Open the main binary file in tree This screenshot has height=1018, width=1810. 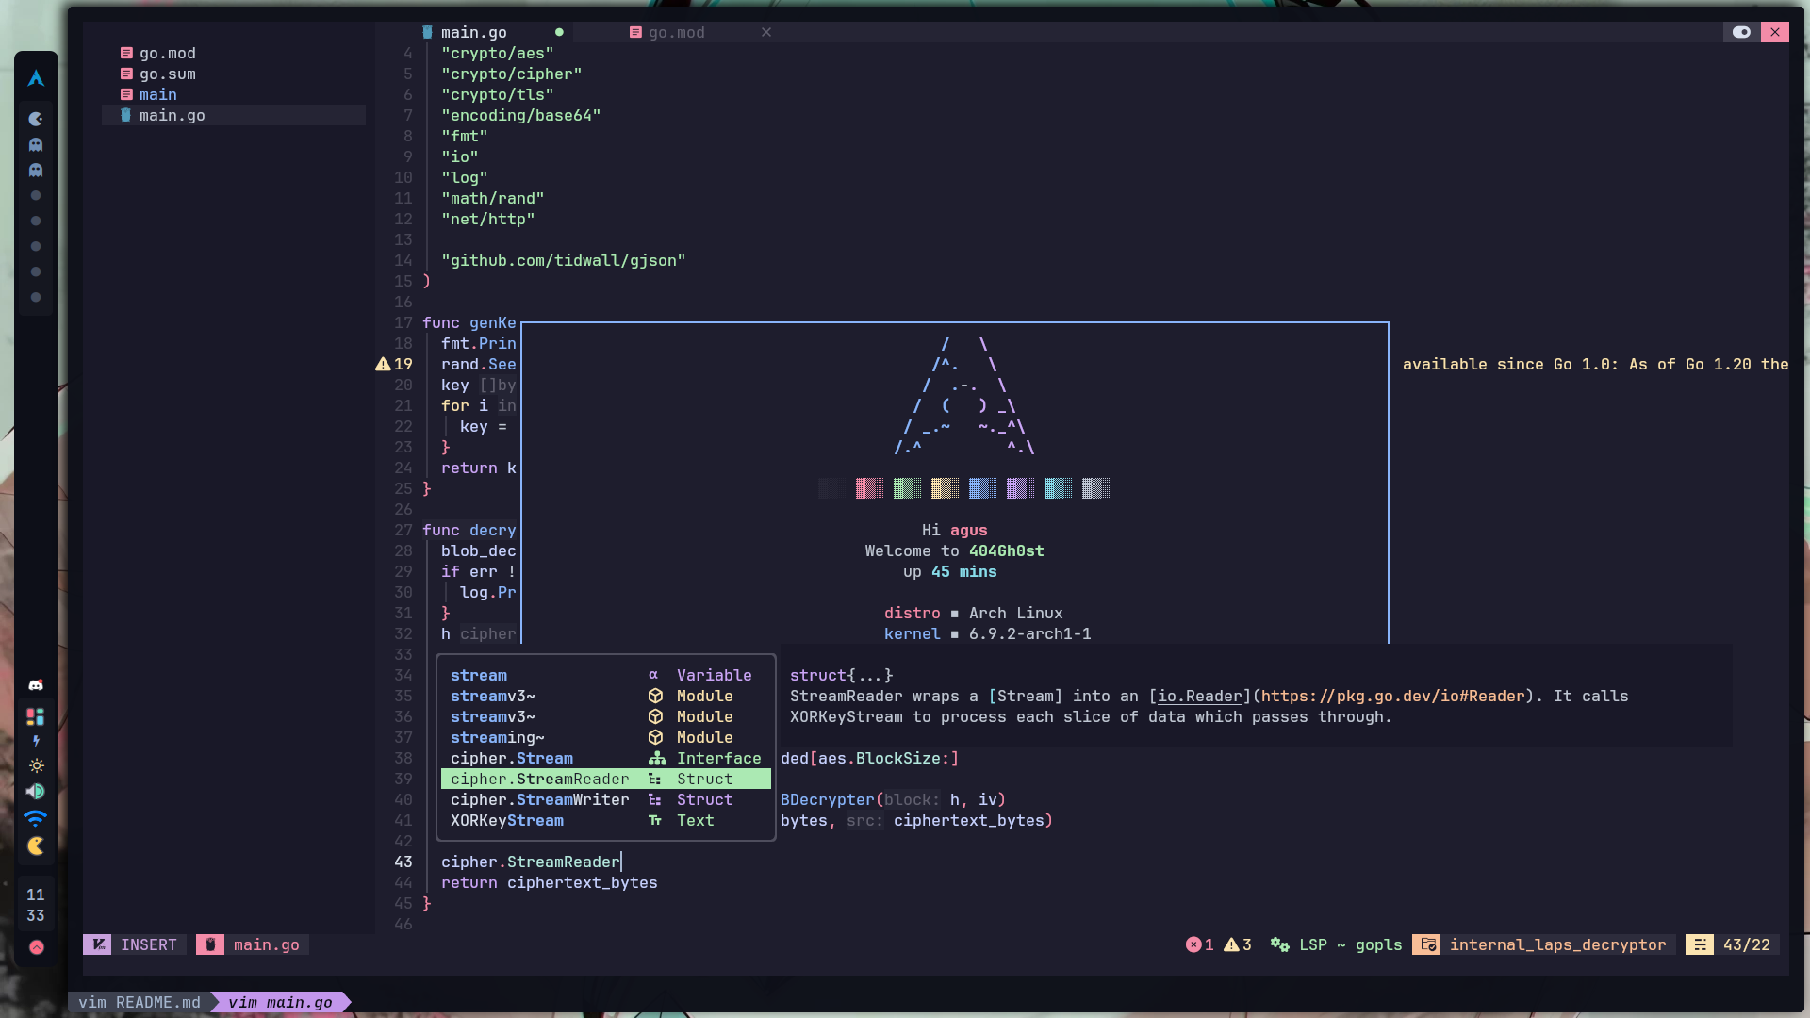click(x=158, y=95)
